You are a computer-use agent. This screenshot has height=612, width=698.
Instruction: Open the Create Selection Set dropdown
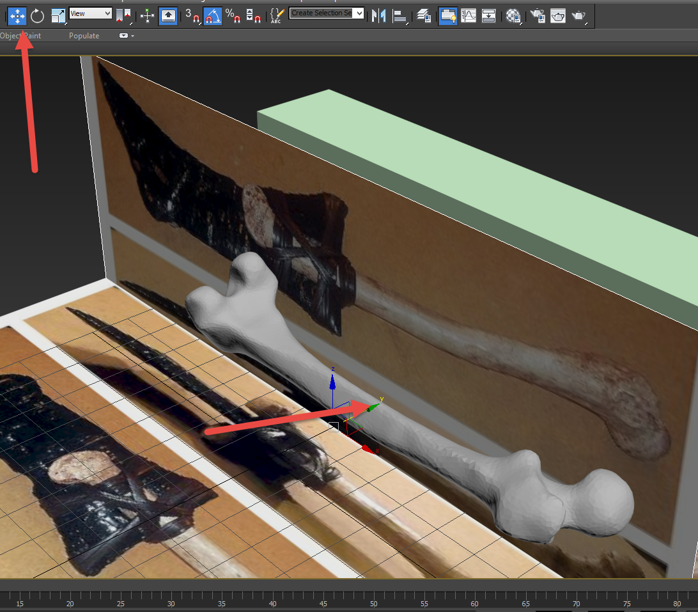click(x=326, y=13)
